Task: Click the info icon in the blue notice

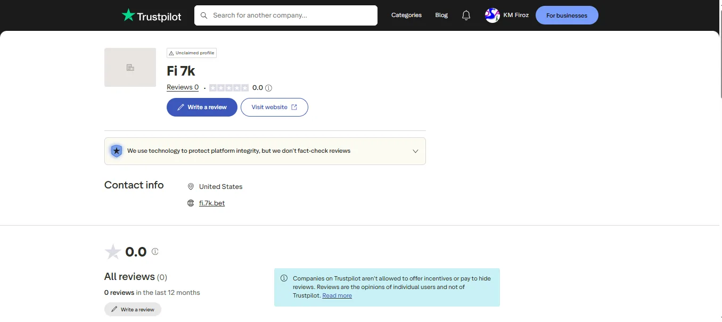Action: (284, 278)
